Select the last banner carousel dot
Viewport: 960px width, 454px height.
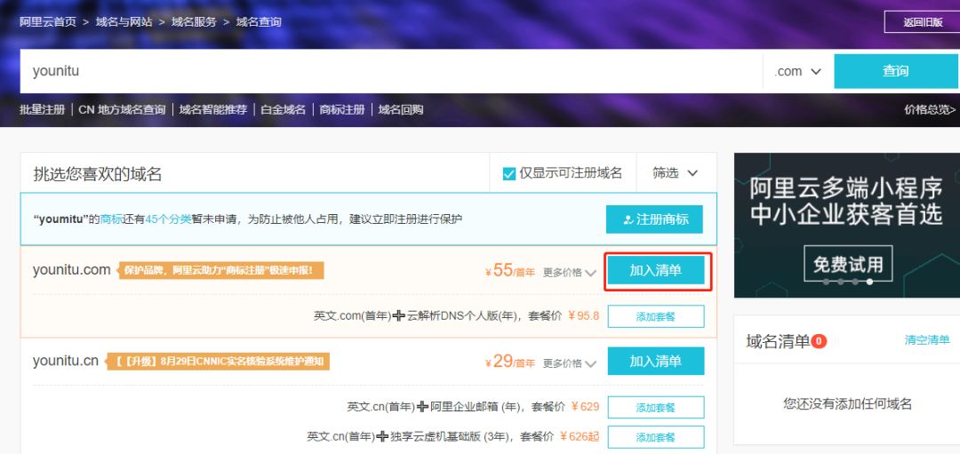869,282
